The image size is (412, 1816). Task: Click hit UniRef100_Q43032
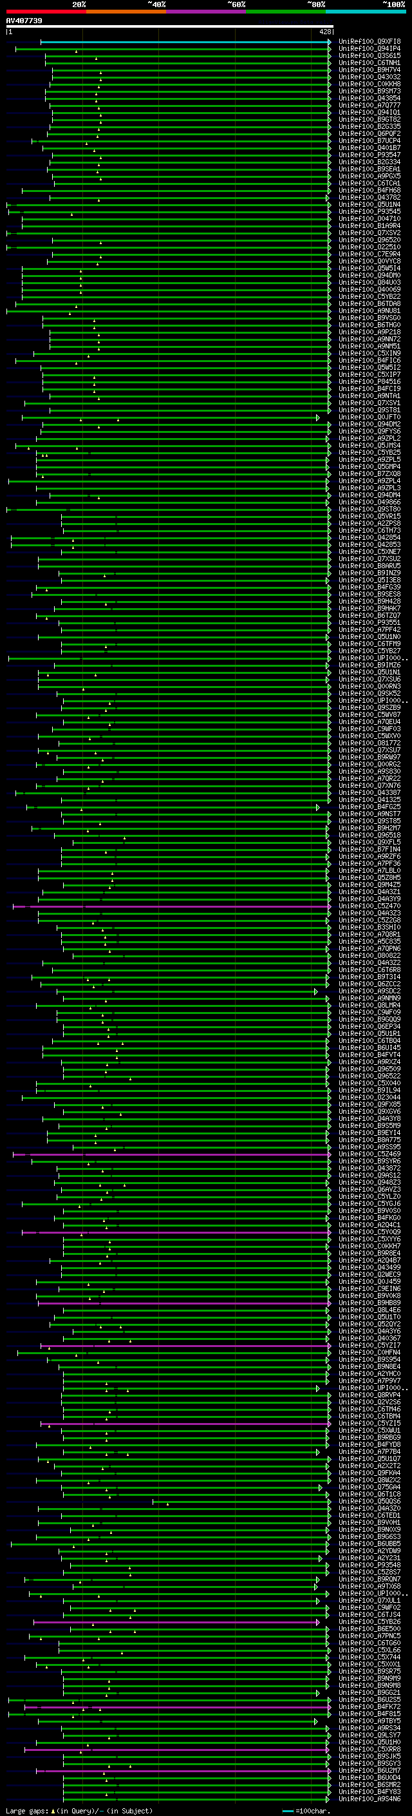369,77
